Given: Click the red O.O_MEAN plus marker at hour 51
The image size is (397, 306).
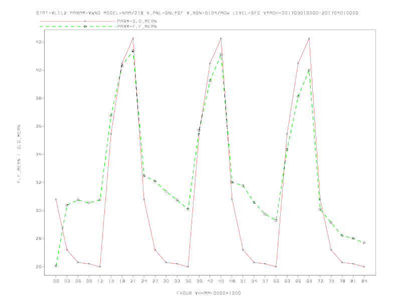Looking at the screenshot, I should pos(243,250).
